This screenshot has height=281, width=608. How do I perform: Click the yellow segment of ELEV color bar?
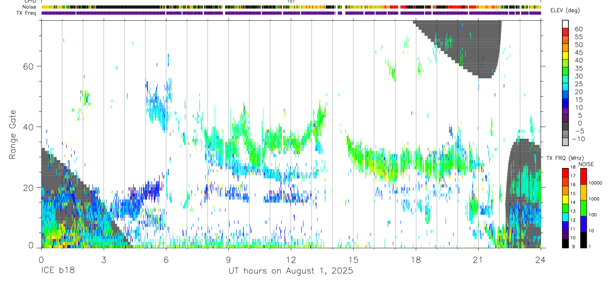[x=565, y=56]
